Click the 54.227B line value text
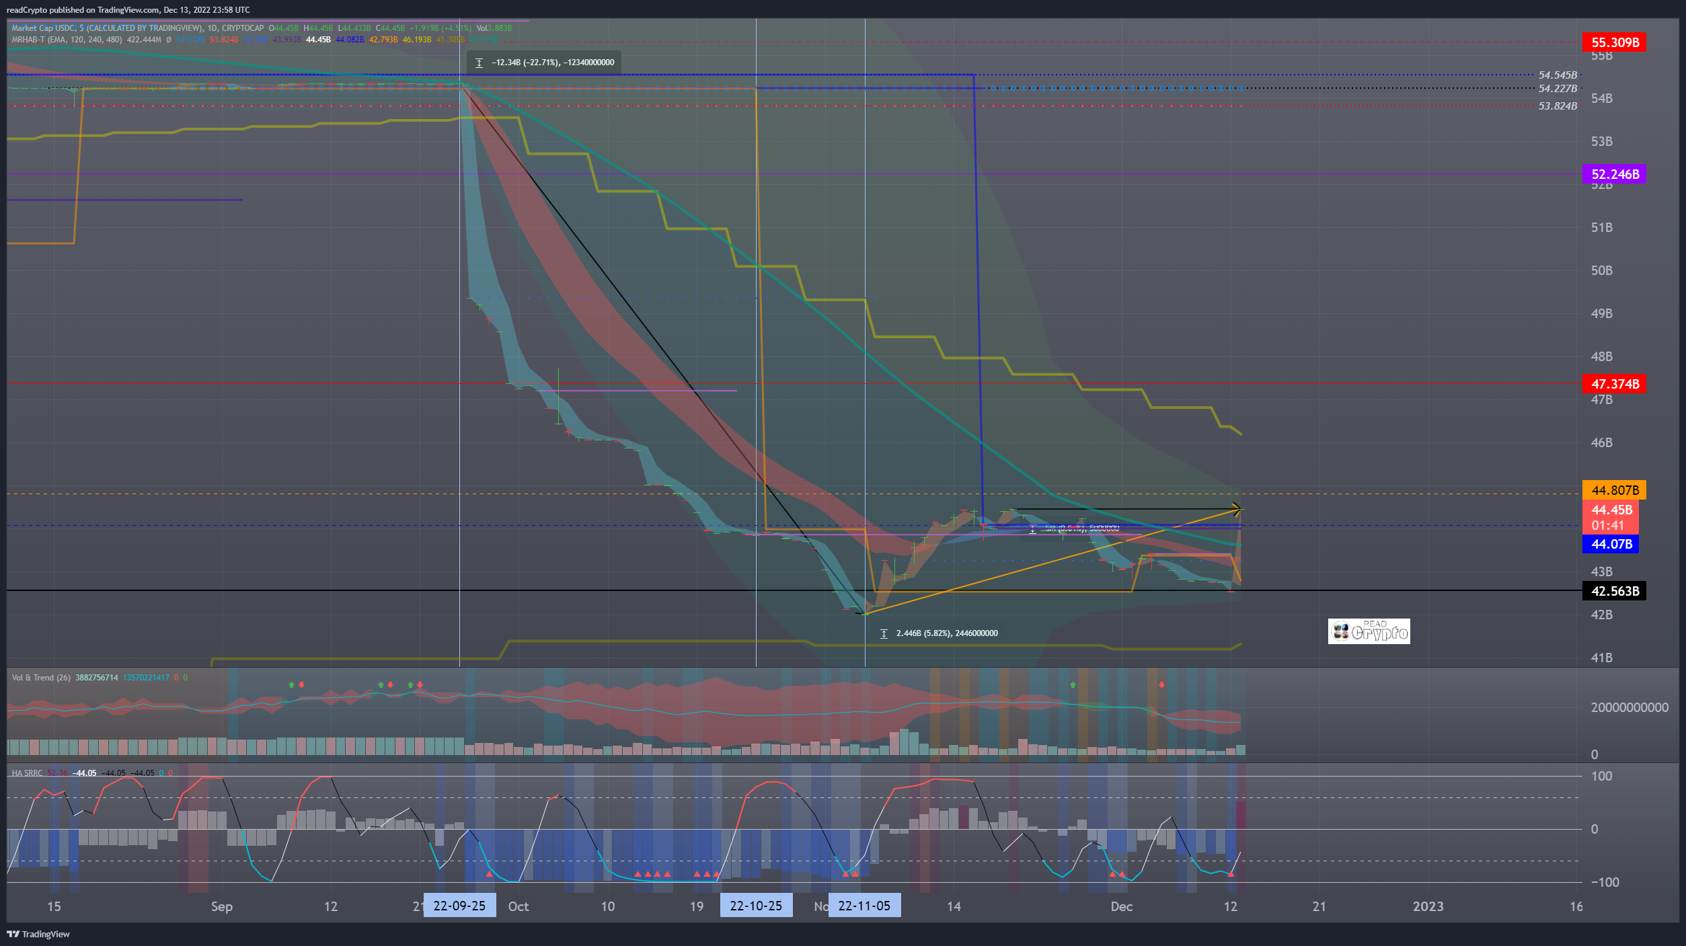Viewport: 1686px width, 946px height. (1558, 89)
